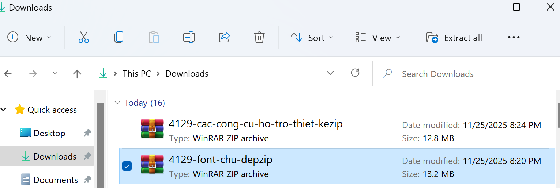Unpin Desktop from Quick access
Viewport: 560px width, 188px height.
click(x=87, y=133)
